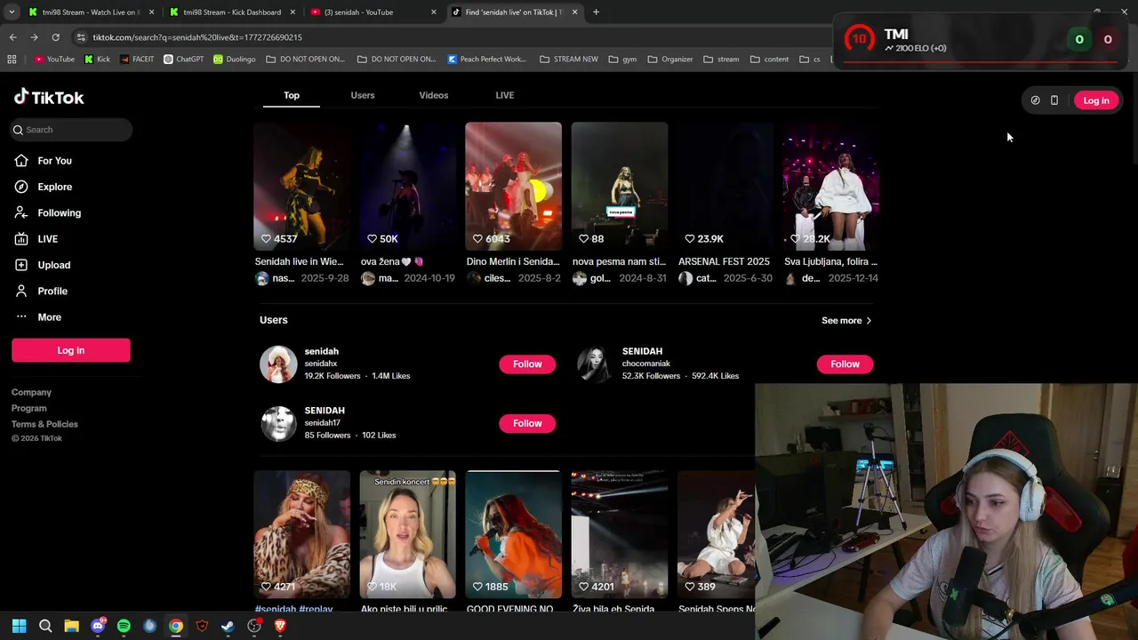Click the TikTok search field
Viewport: 1138px width, 640px height.
click(71, 130)
